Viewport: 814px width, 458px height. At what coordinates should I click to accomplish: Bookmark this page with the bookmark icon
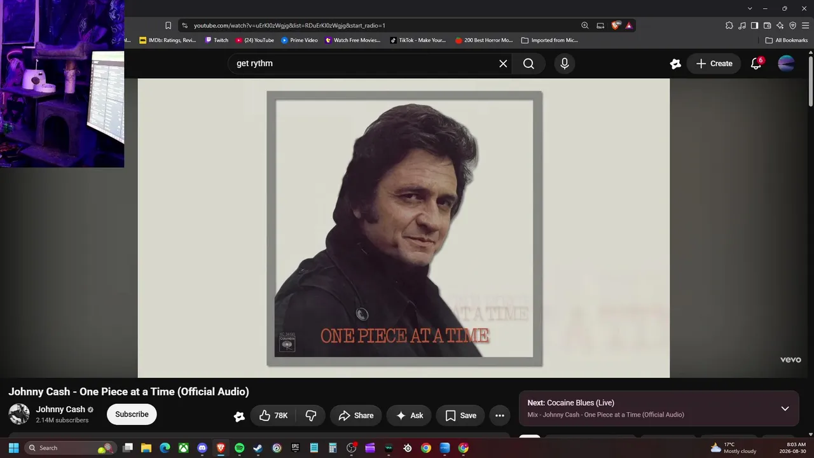click(x=168, y=25)
